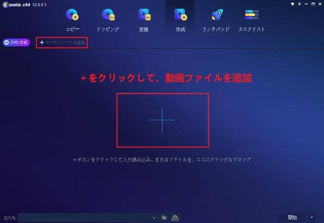The image size is (324, 223).
Task: Maximize the DVDFab window
Action: click(x=313, y=4)
